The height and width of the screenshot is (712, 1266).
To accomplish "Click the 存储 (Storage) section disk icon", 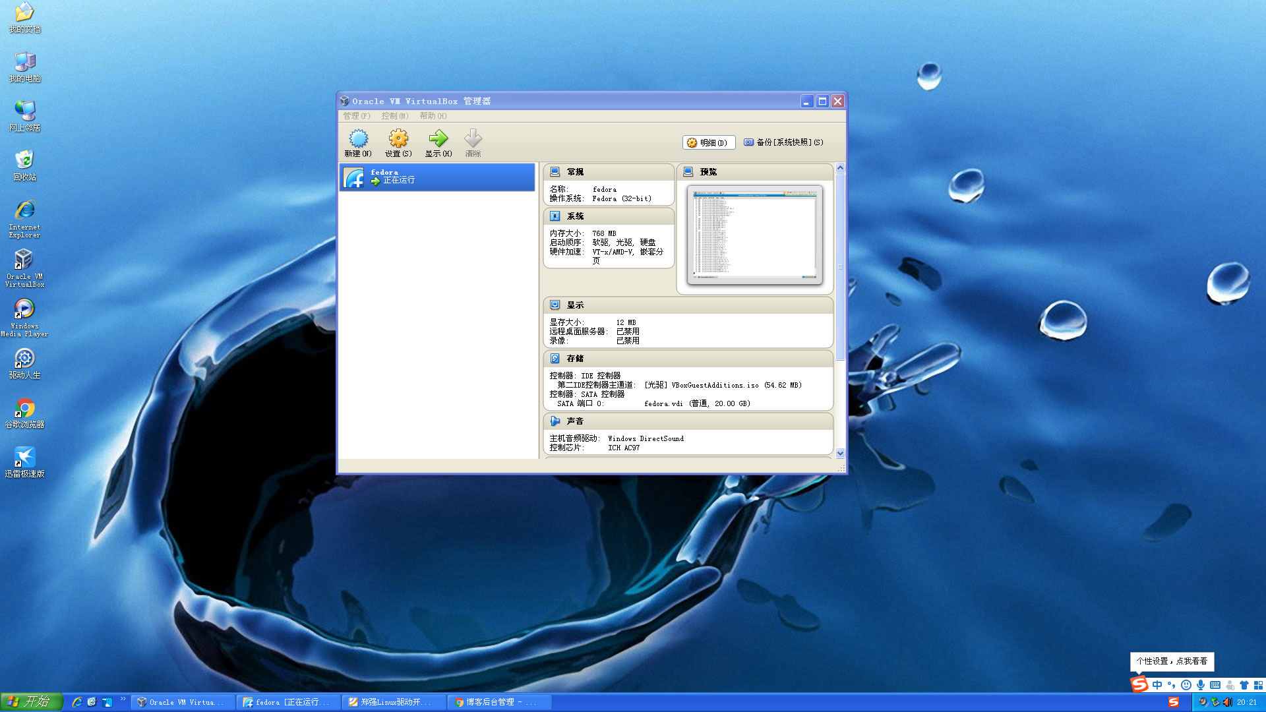I will point(555,359).
